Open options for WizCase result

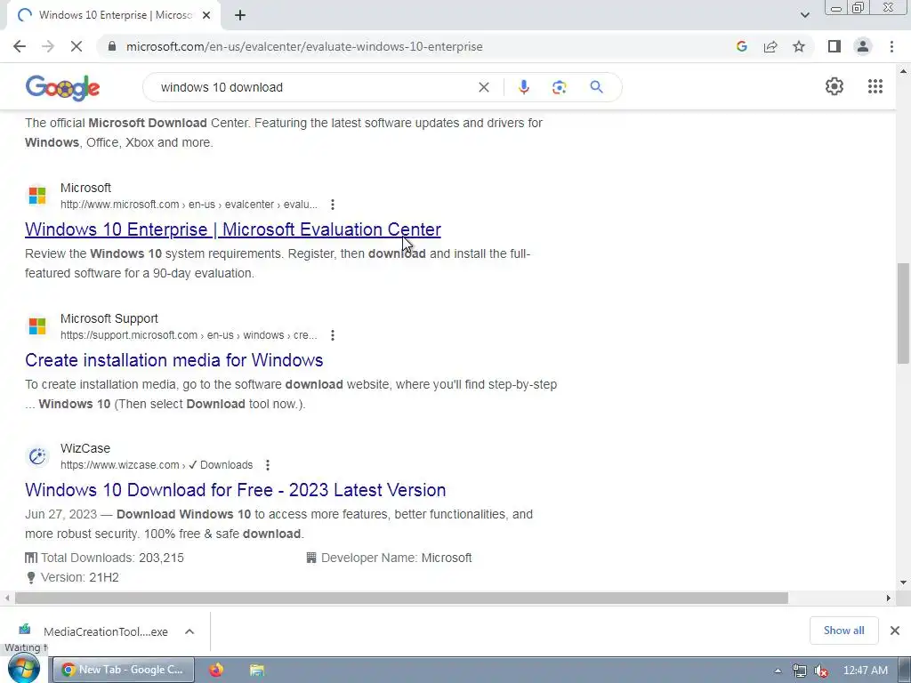[x=267, y=465]
